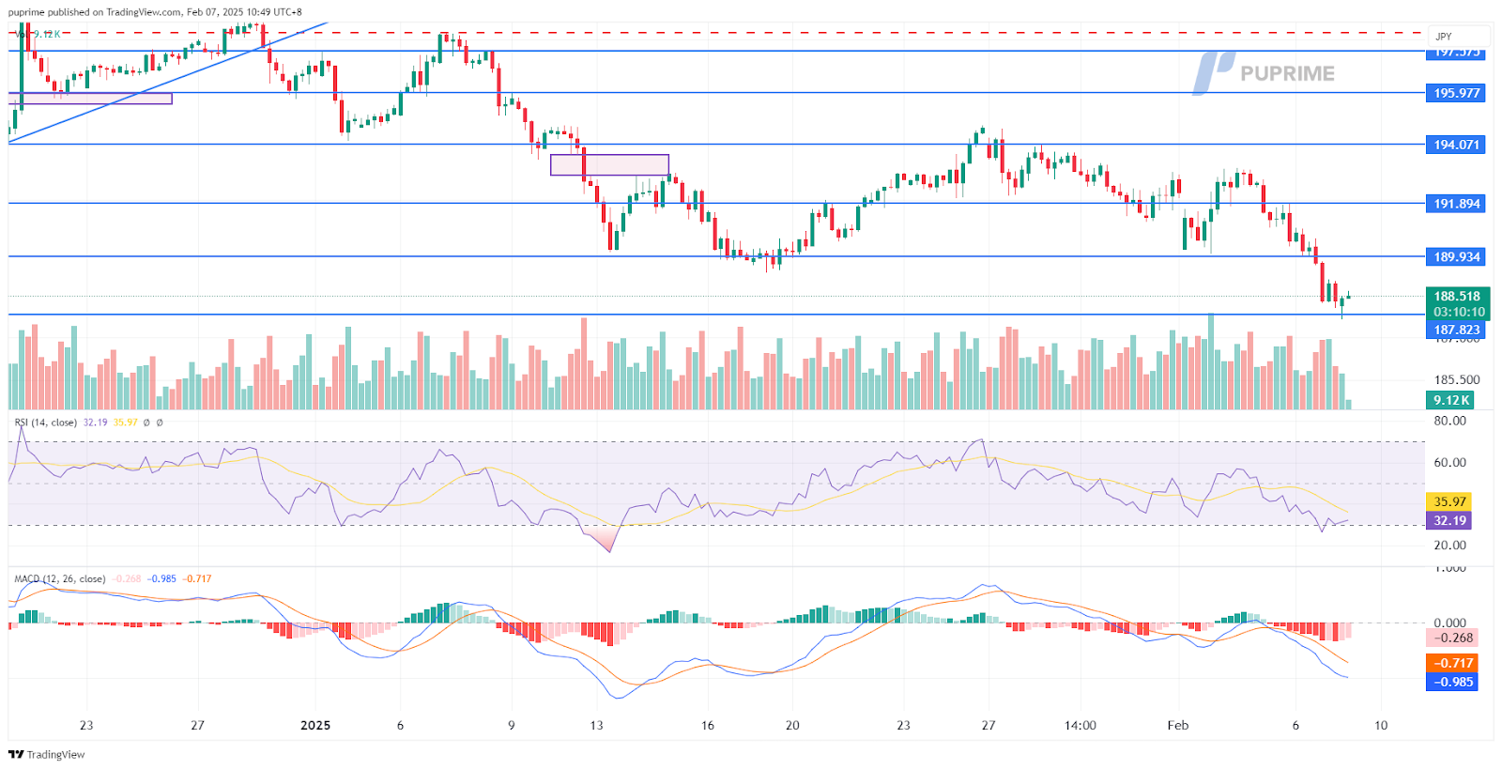The image size is (1502, 769).
Task: Click the blue -0.985 MACD line label
Action: point(1452,682)
